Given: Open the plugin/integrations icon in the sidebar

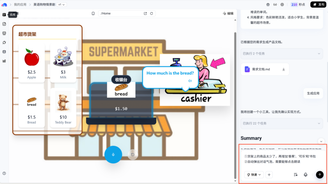Looking at the screenshot, I should pos(4,42).
